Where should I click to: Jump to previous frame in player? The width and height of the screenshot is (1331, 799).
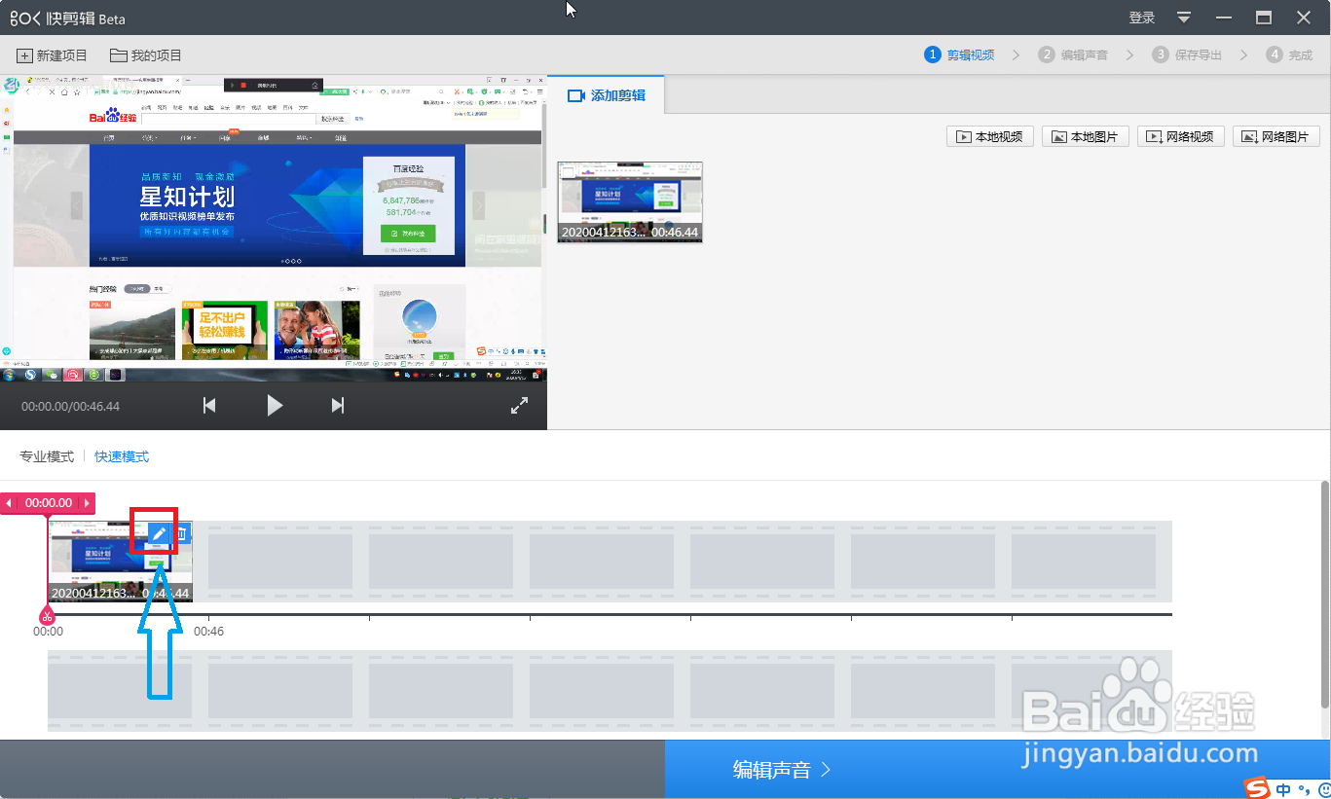pos(209,406)
